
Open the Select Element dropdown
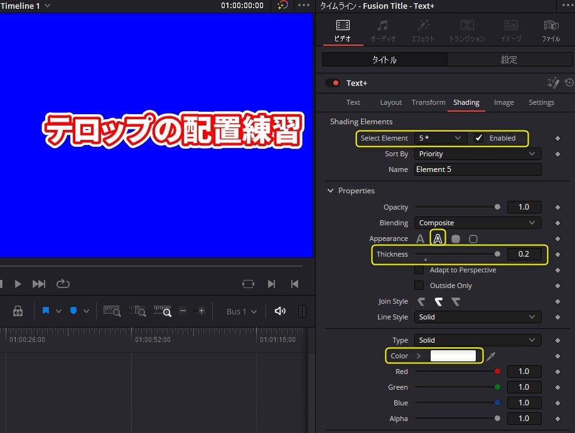439,138
